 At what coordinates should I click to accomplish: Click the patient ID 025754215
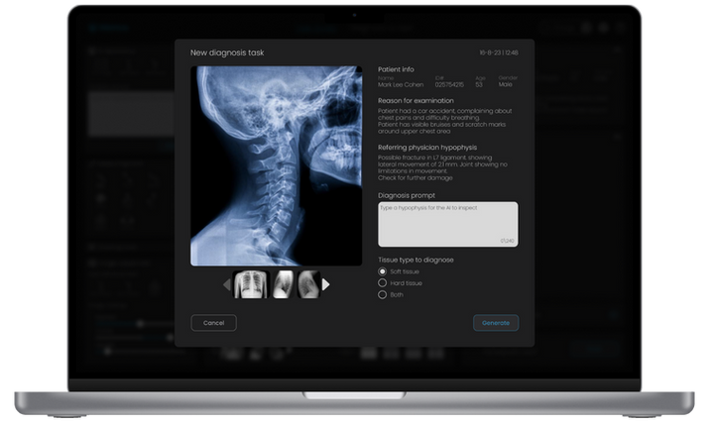(449, 85)
